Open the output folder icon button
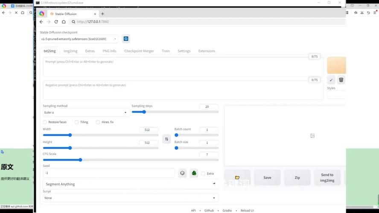Image resolution: width=379 pixels, height=213 pixels. pyautogui.click(x=237, y=178)
